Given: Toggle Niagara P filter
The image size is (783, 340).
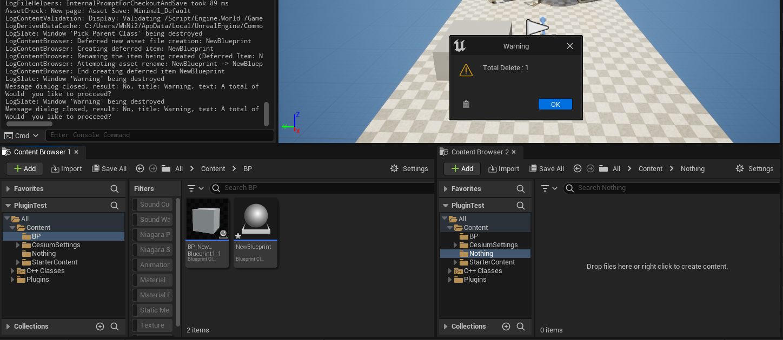Looking at the screenshot, I should tap(152, 235).
